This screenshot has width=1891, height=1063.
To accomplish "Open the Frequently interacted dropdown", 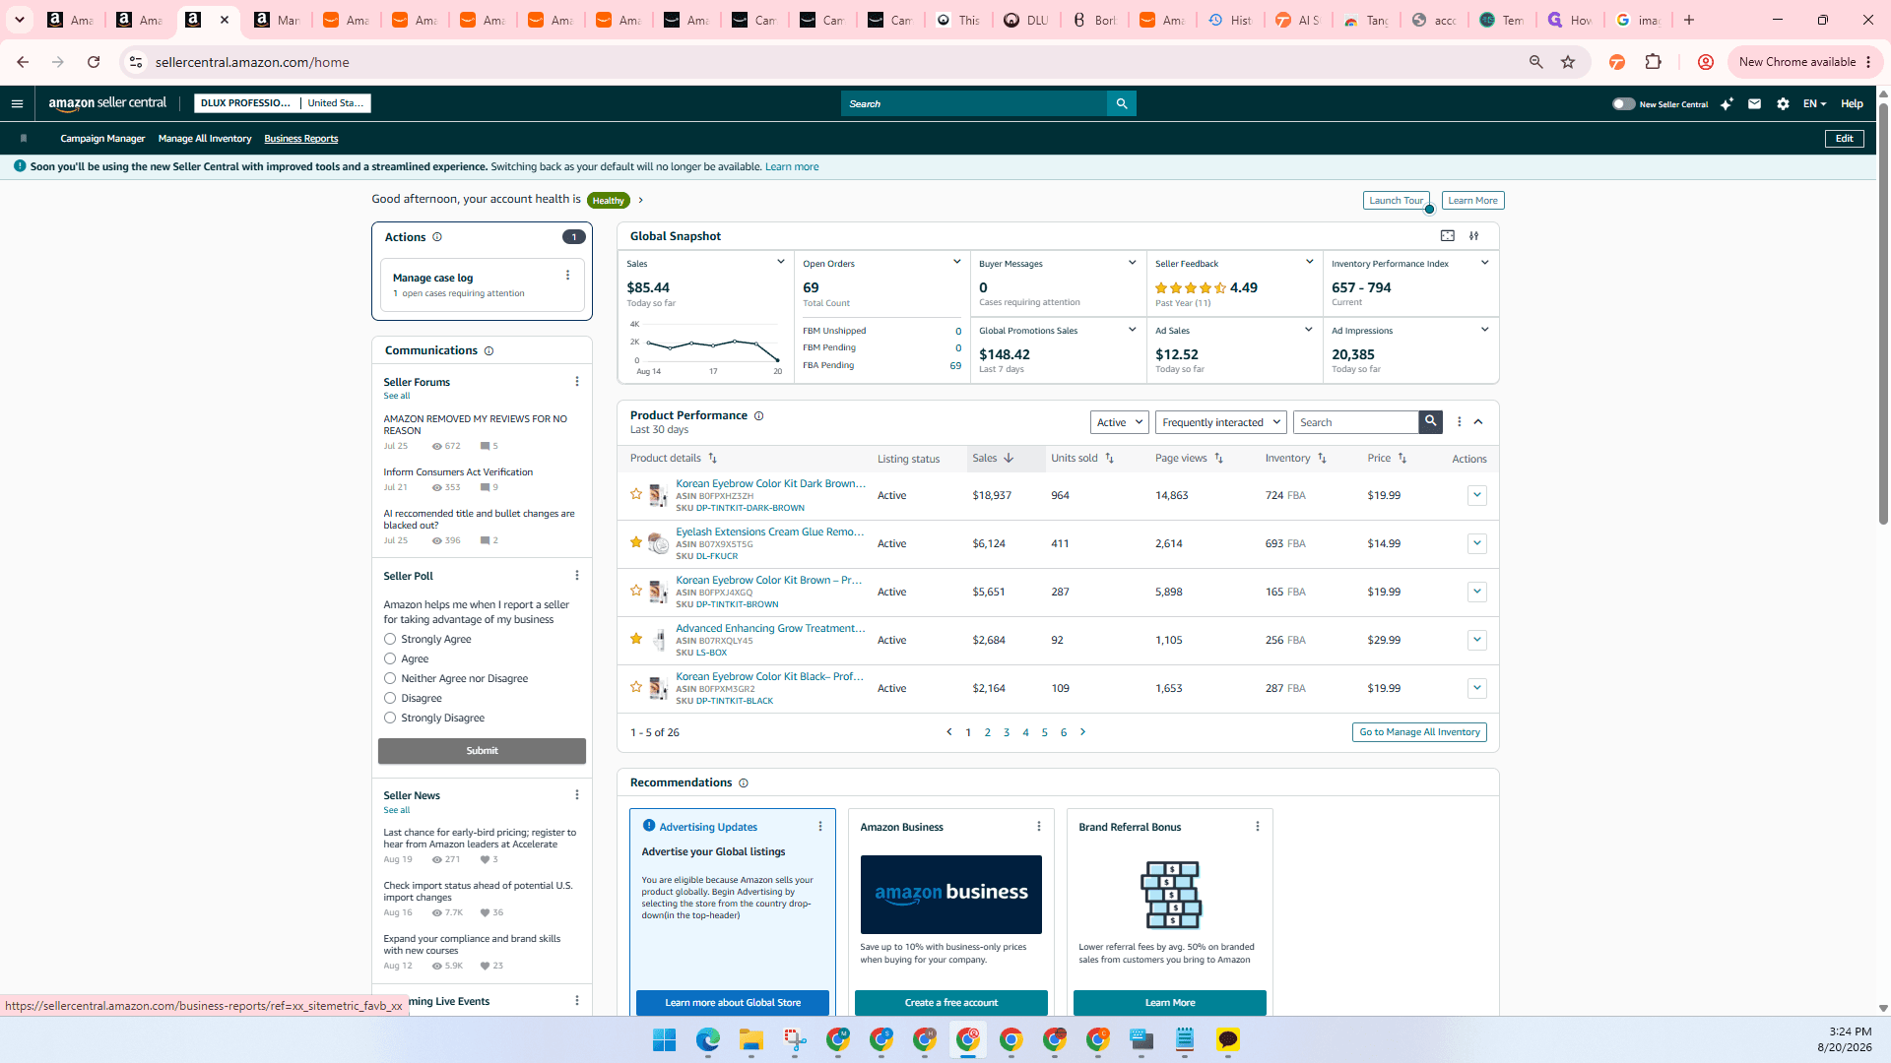I will pyautogui.click(x=1220, y=422).
